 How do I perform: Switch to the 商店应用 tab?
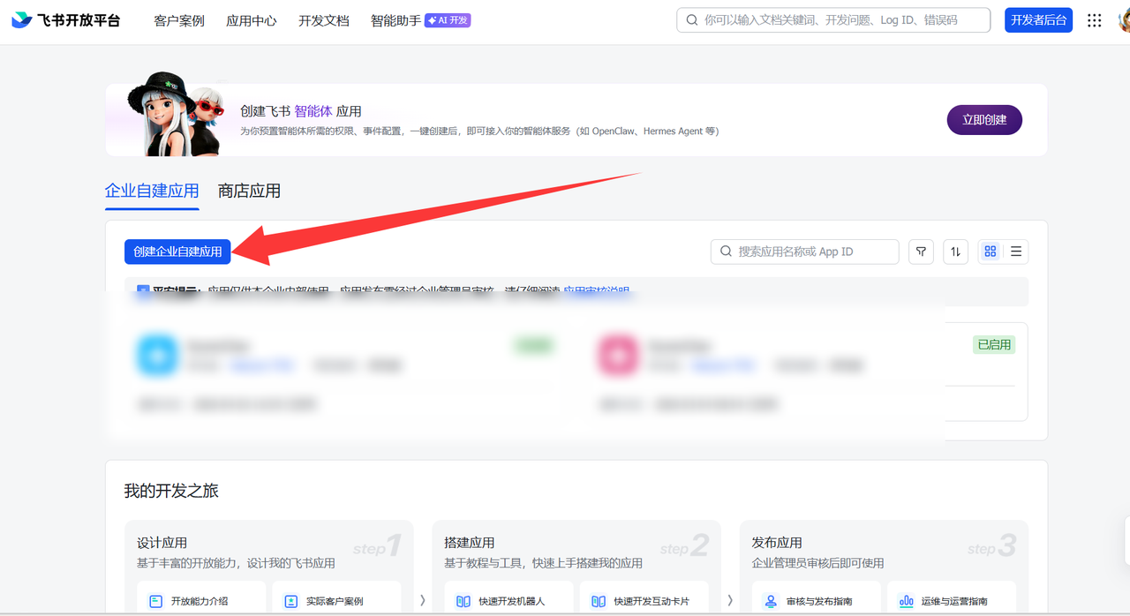[249, 191]
